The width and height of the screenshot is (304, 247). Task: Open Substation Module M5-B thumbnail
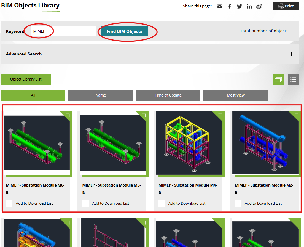113,143
